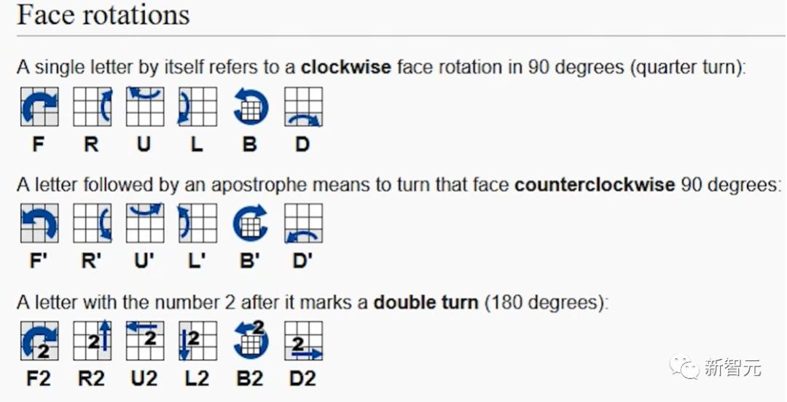Viewport: 787px width, 402px height.
Task: Click the WeChat watermark logo
Action: click(x=684, y=367)
